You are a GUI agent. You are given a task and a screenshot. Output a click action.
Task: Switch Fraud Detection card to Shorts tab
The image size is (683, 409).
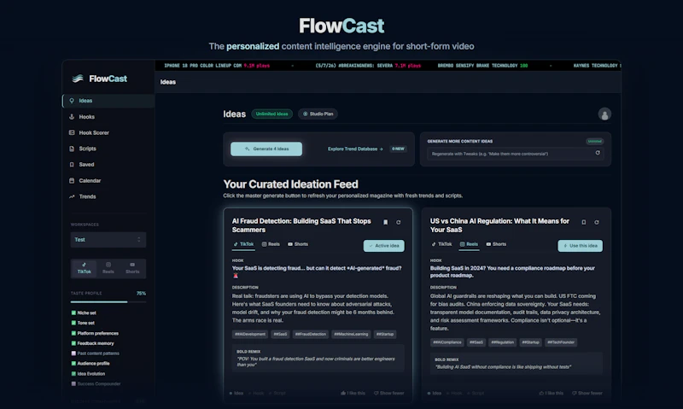coord(298,244)
